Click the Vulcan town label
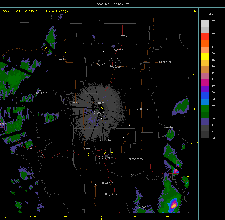225x220 pixels. 141,207
